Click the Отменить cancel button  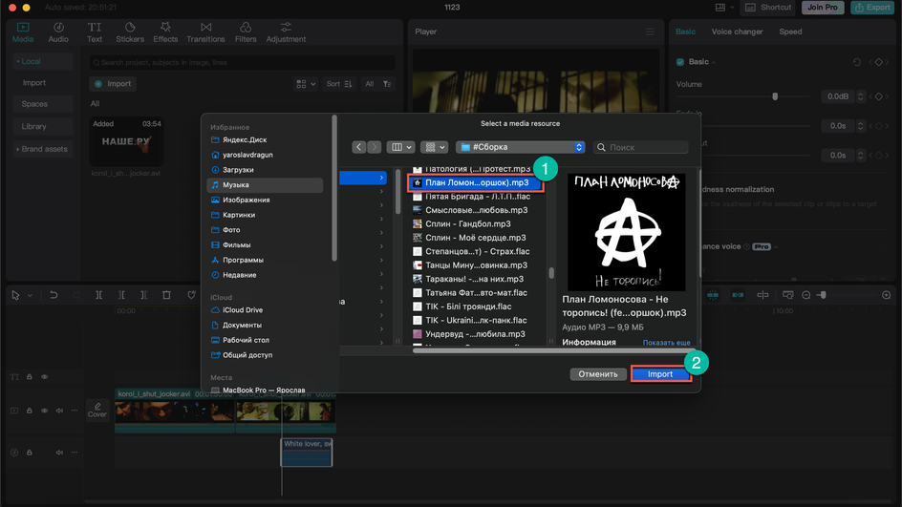pyautogui.click(x=598, y=374)
